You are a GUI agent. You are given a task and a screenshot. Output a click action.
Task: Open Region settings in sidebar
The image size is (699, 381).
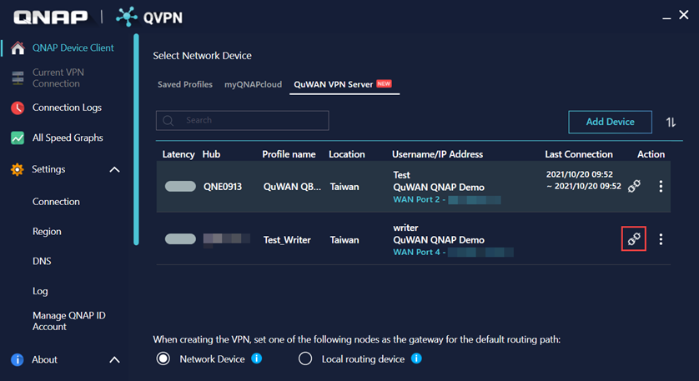tap(47, 231)
